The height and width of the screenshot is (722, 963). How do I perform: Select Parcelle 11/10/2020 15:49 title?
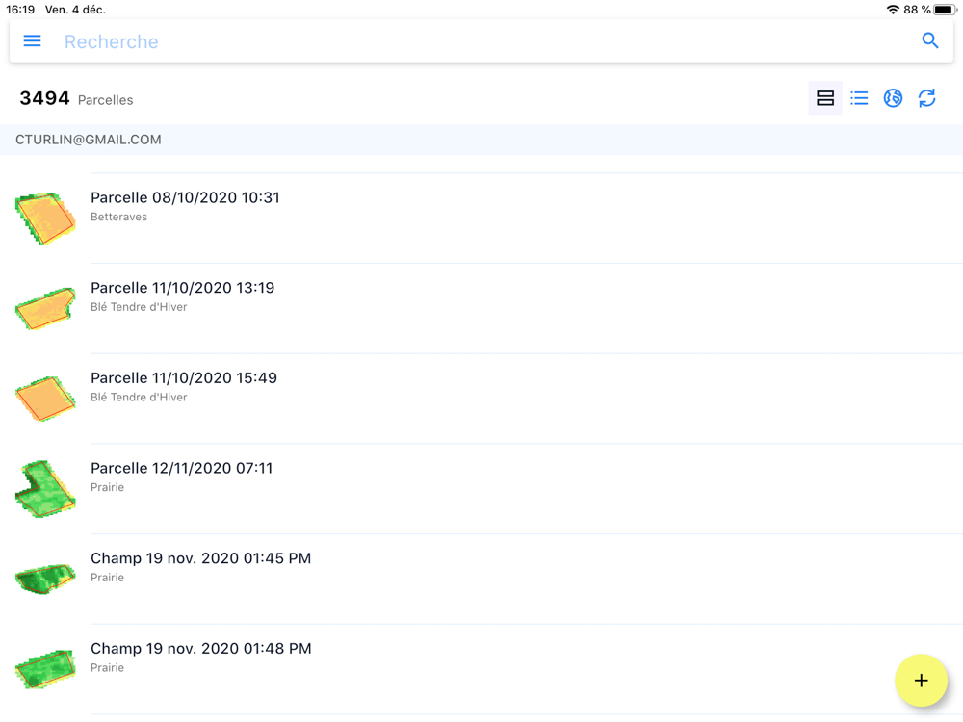click(x=184, y=378)
